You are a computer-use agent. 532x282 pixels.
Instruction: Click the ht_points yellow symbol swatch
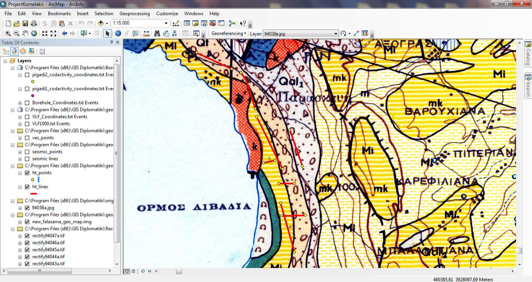pos(33,180)
